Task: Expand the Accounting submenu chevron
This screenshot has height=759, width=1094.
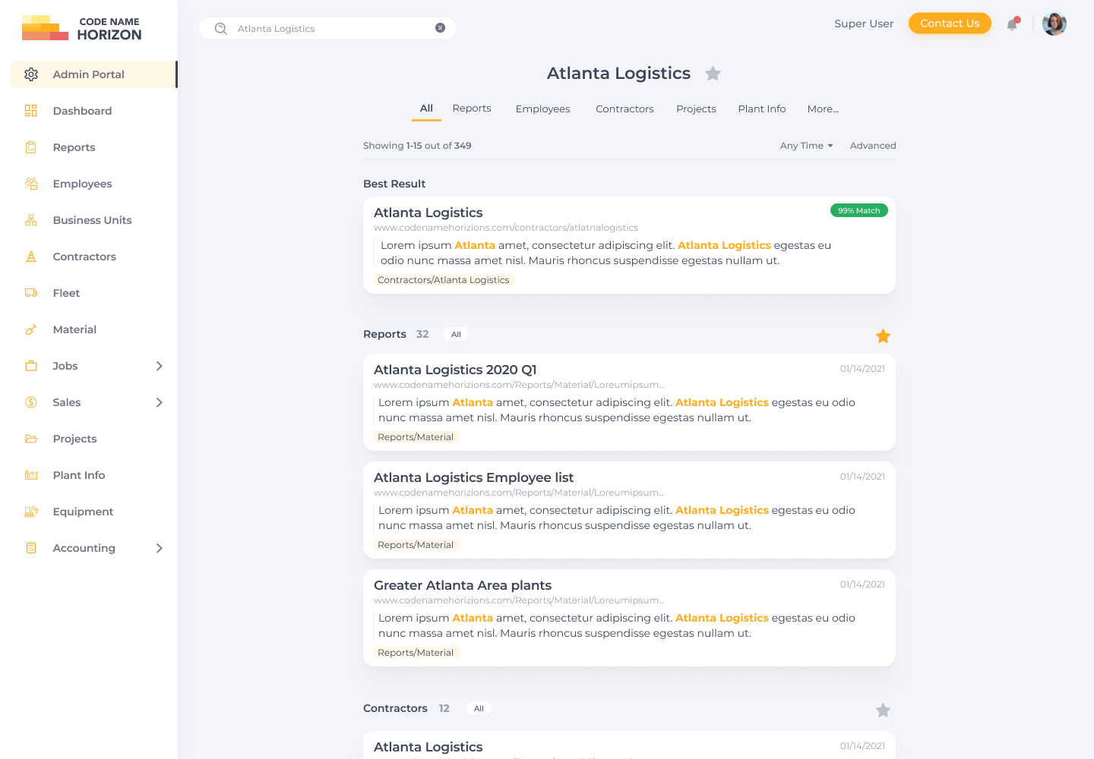Action: pos(160,548)
